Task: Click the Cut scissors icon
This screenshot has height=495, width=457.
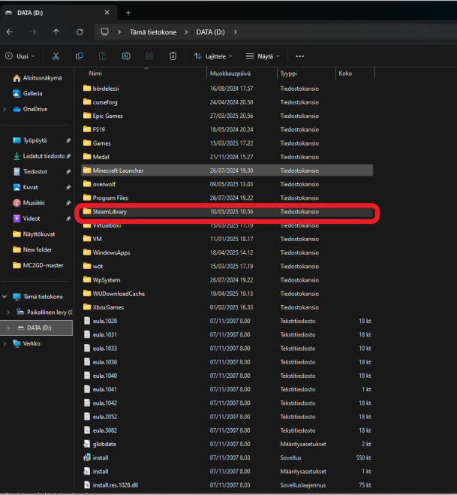Action: 56,56
